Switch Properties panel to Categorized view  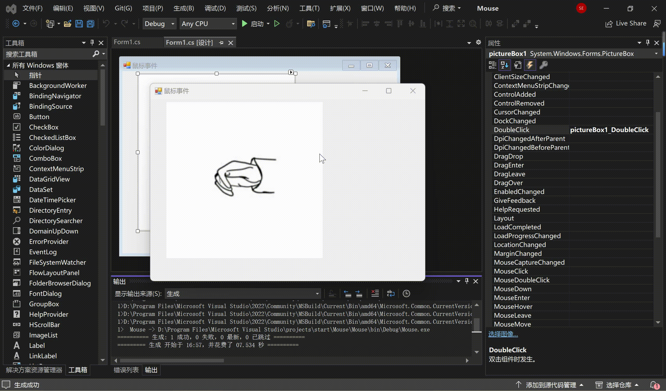click(492, 65)
